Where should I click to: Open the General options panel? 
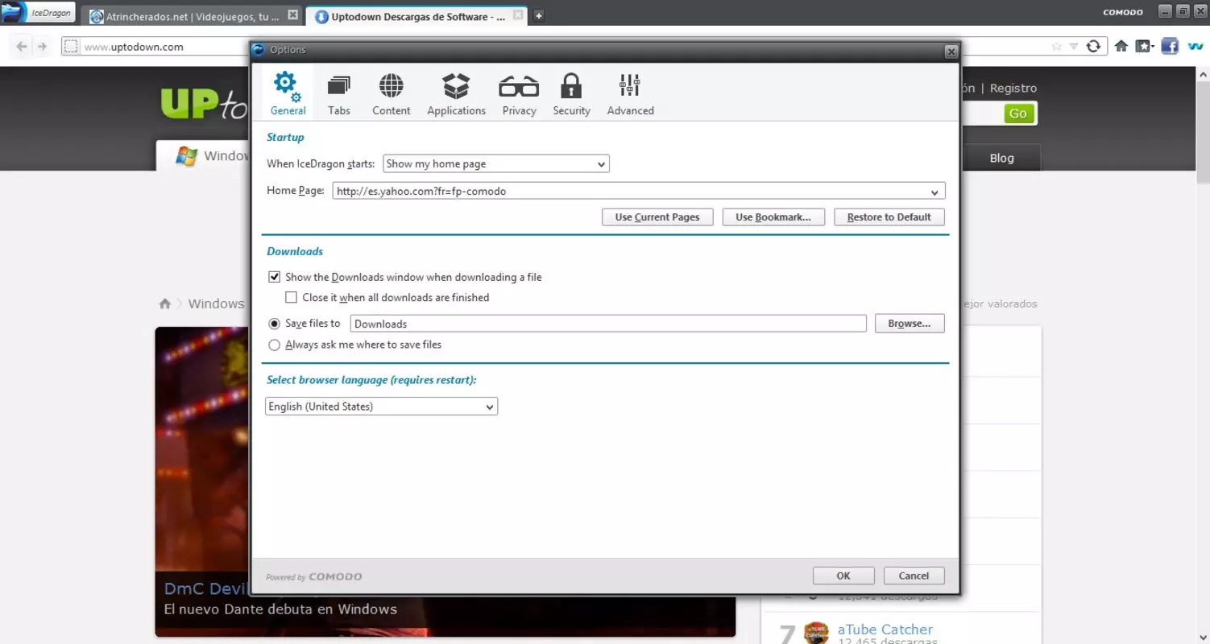click(288, 93)
